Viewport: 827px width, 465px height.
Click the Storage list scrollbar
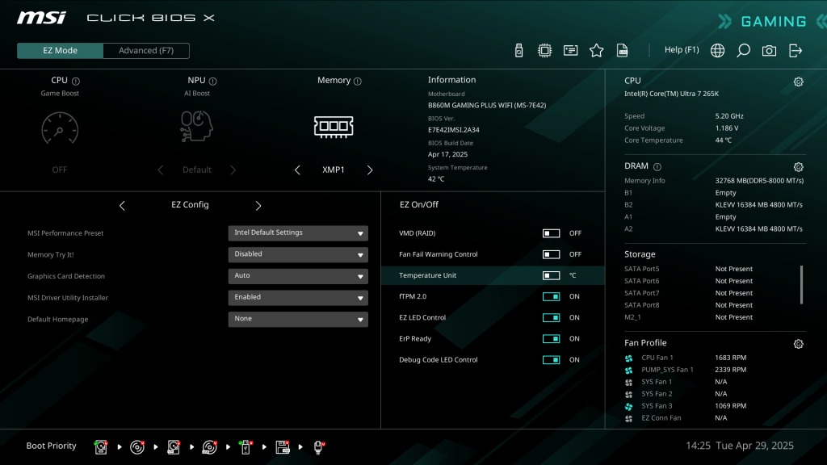(x=801, y=285)
